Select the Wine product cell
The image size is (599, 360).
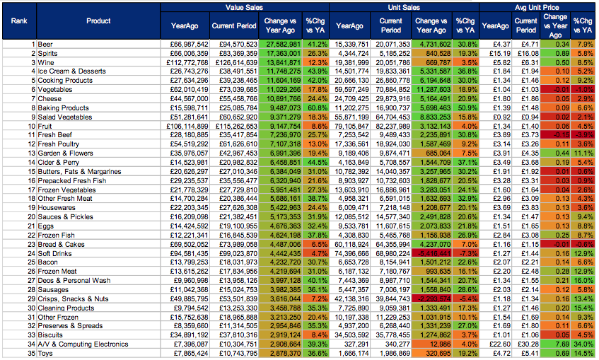pyautogui.click(x=98, y=62)
